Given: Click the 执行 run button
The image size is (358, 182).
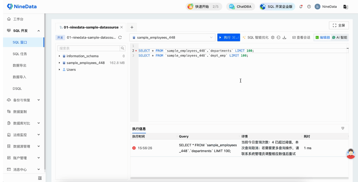Looking at the screenshot, I should pos(229,37).
